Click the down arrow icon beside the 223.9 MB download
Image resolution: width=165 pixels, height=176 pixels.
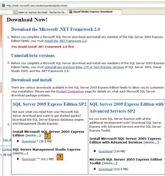(95, 169)
